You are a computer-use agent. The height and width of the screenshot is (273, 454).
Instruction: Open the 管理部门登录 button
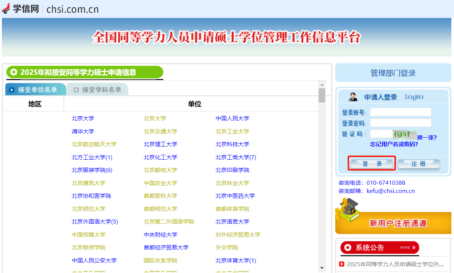coord(393,73)
